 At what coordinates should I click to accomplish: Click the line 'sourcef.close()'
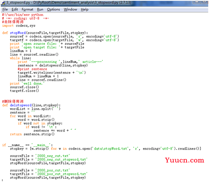24,87
